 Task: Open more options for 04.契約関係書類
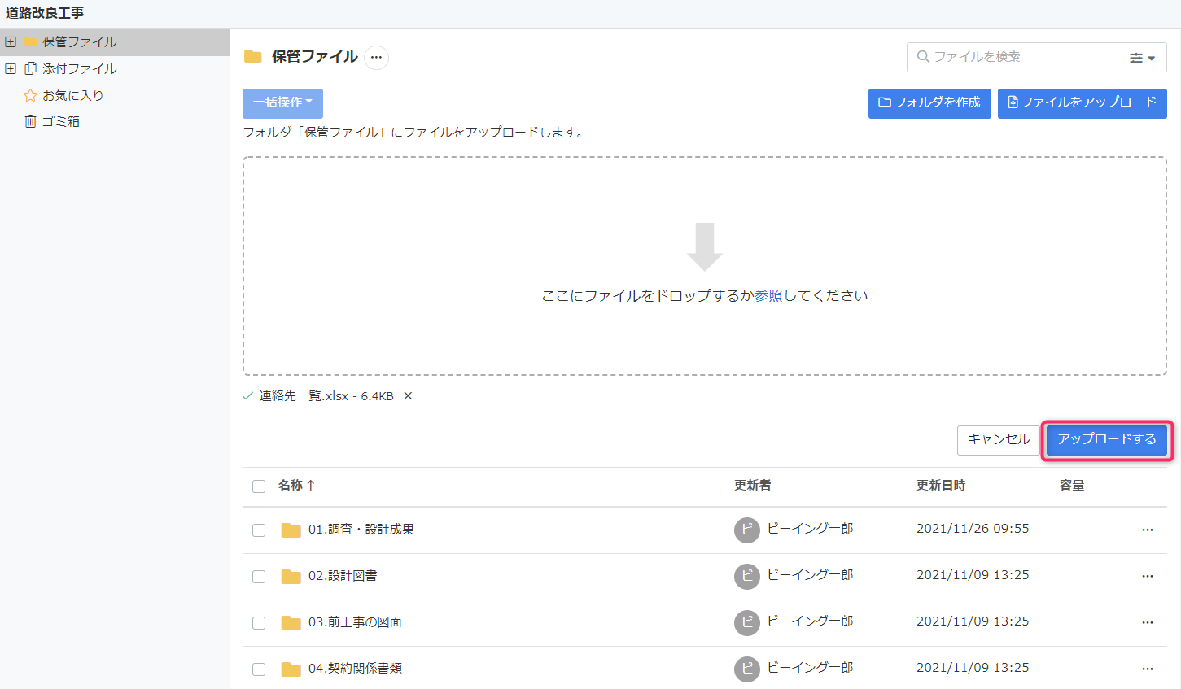click(x=1148, y=669)
